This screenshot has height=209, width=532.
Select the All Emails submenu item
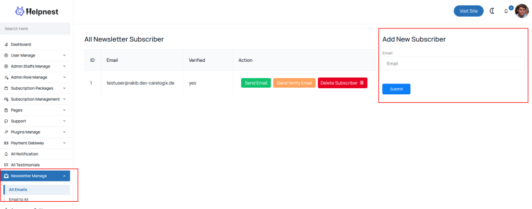pos(18,190)
